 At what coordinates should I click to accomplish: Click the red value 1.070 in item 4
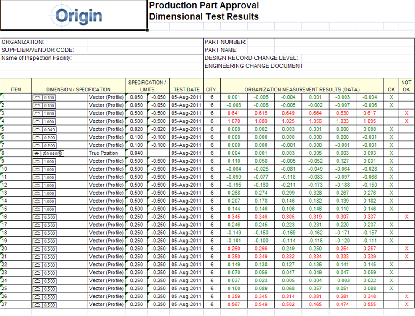point(234,121)
